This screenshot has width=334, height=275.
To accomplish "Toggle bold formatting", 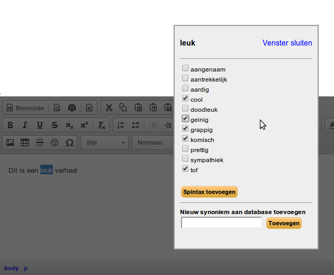I will point(10,125).
